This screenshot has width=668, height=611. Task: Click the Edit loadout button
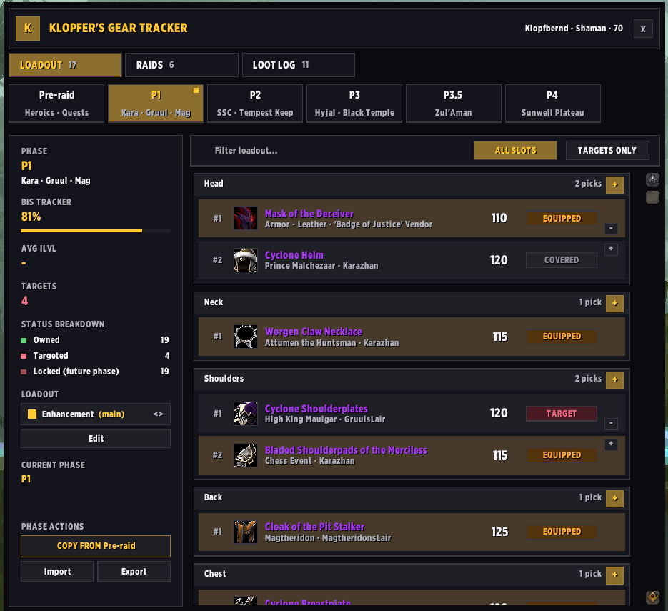[x=96, y=439]
